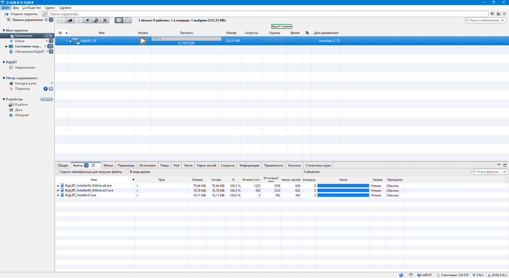This screenshot has height=278, width=509.
Task: Collapse the 'Обзор содержимого' section
Action: [4, 78]
